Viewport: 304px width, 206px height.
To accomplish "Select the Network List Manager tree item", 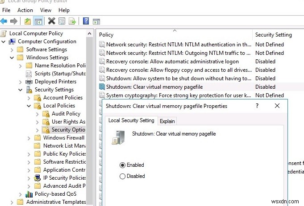I will tap(64, 146).
